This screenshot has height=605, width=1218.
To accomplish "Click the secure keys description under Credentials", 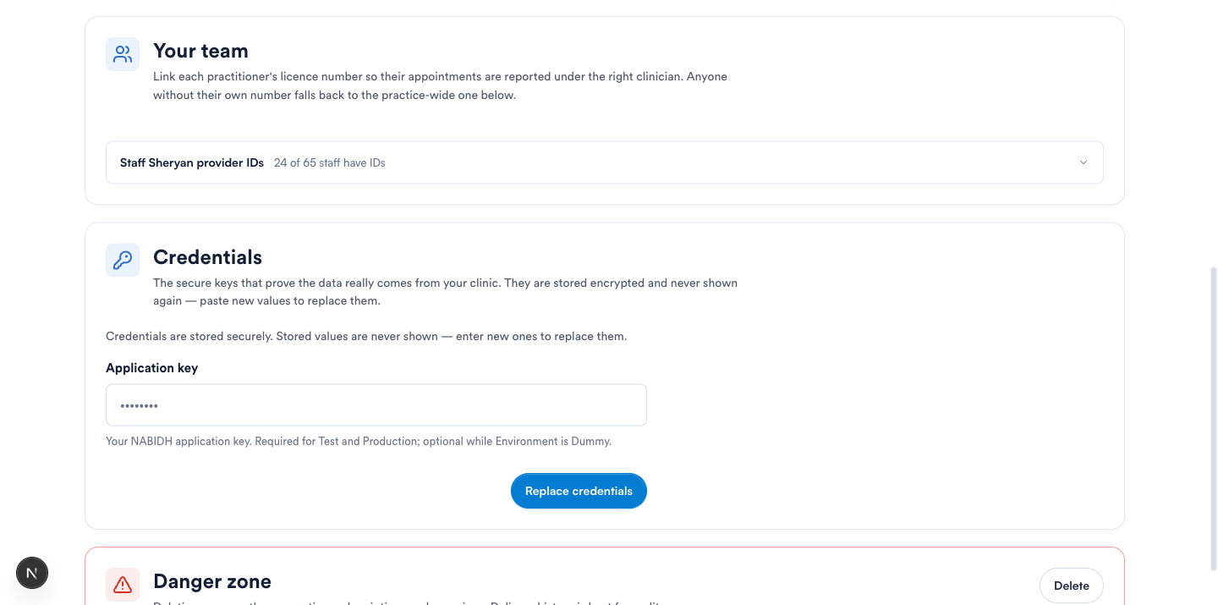I will [x=445, y=292].
